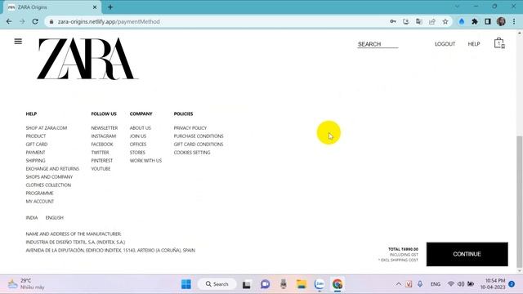Select INDIA region link
The image size is (523, 294).
32,218
